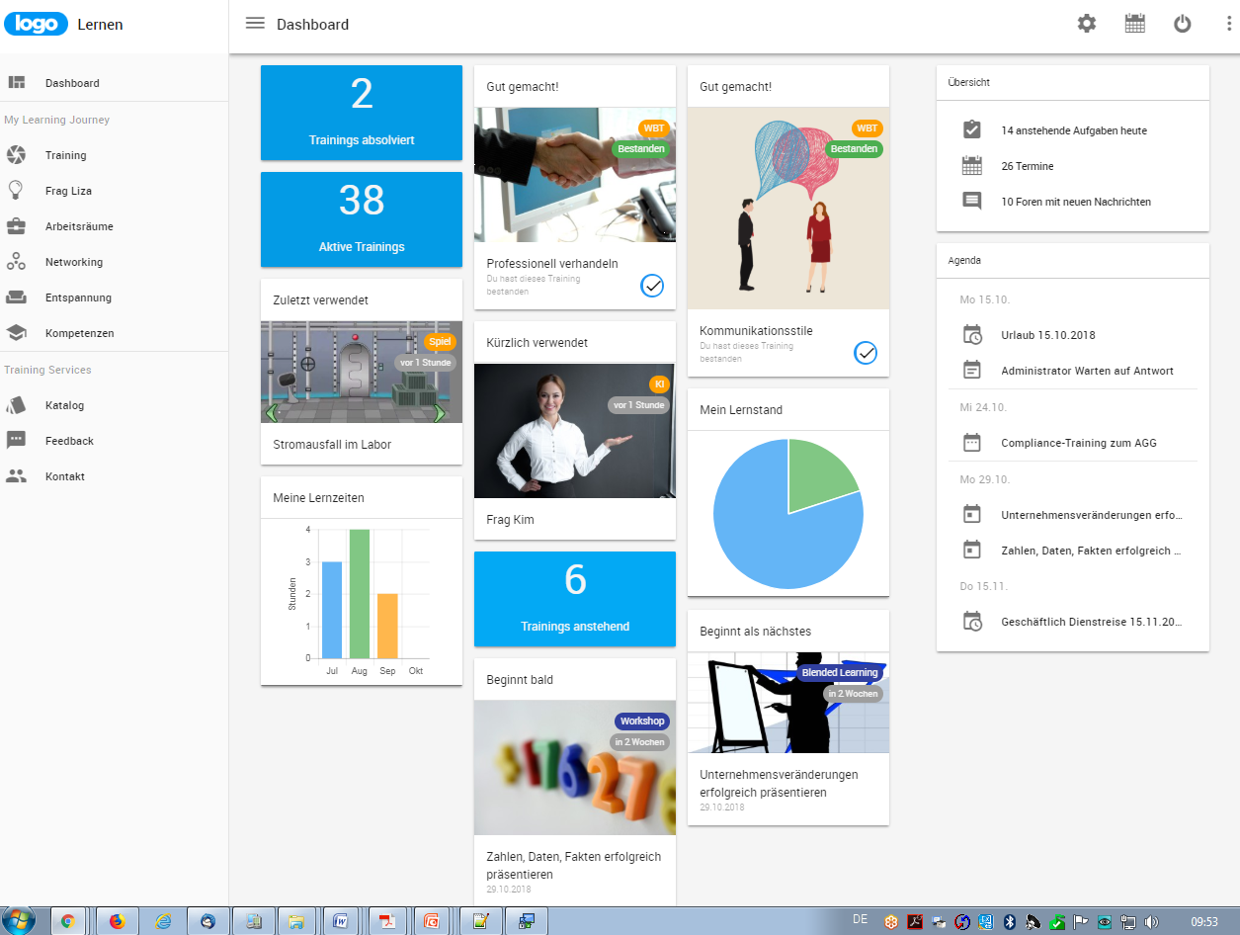Select Feedback in the sidebar
Viewport: 1240px width, 935px height.
point(69,441)
